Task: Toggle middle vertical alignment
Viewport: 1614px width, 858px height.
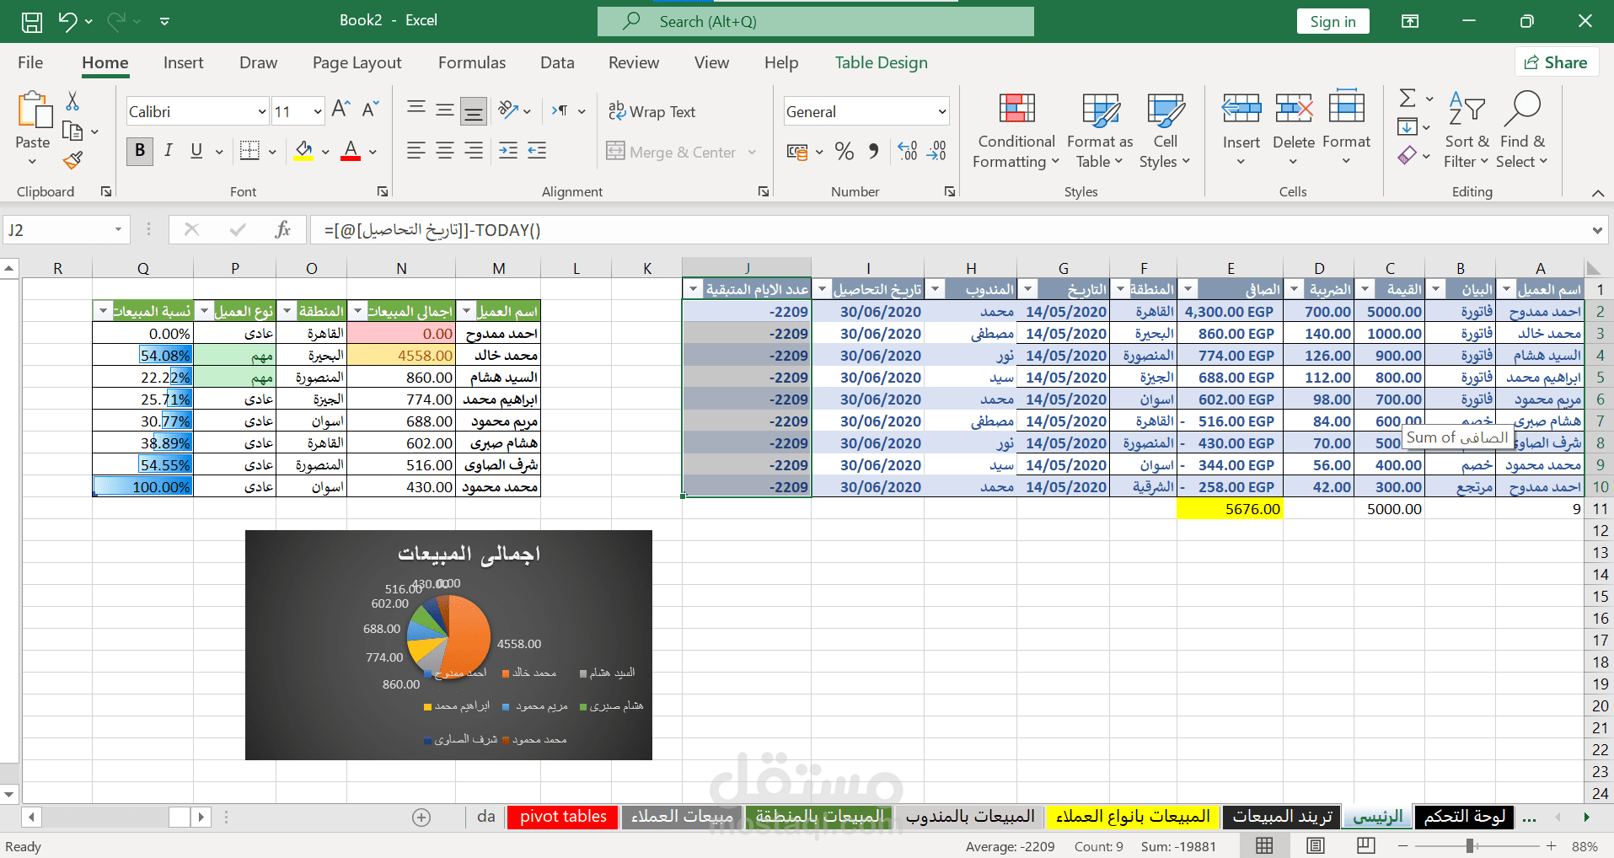Action: pos(445,110)
